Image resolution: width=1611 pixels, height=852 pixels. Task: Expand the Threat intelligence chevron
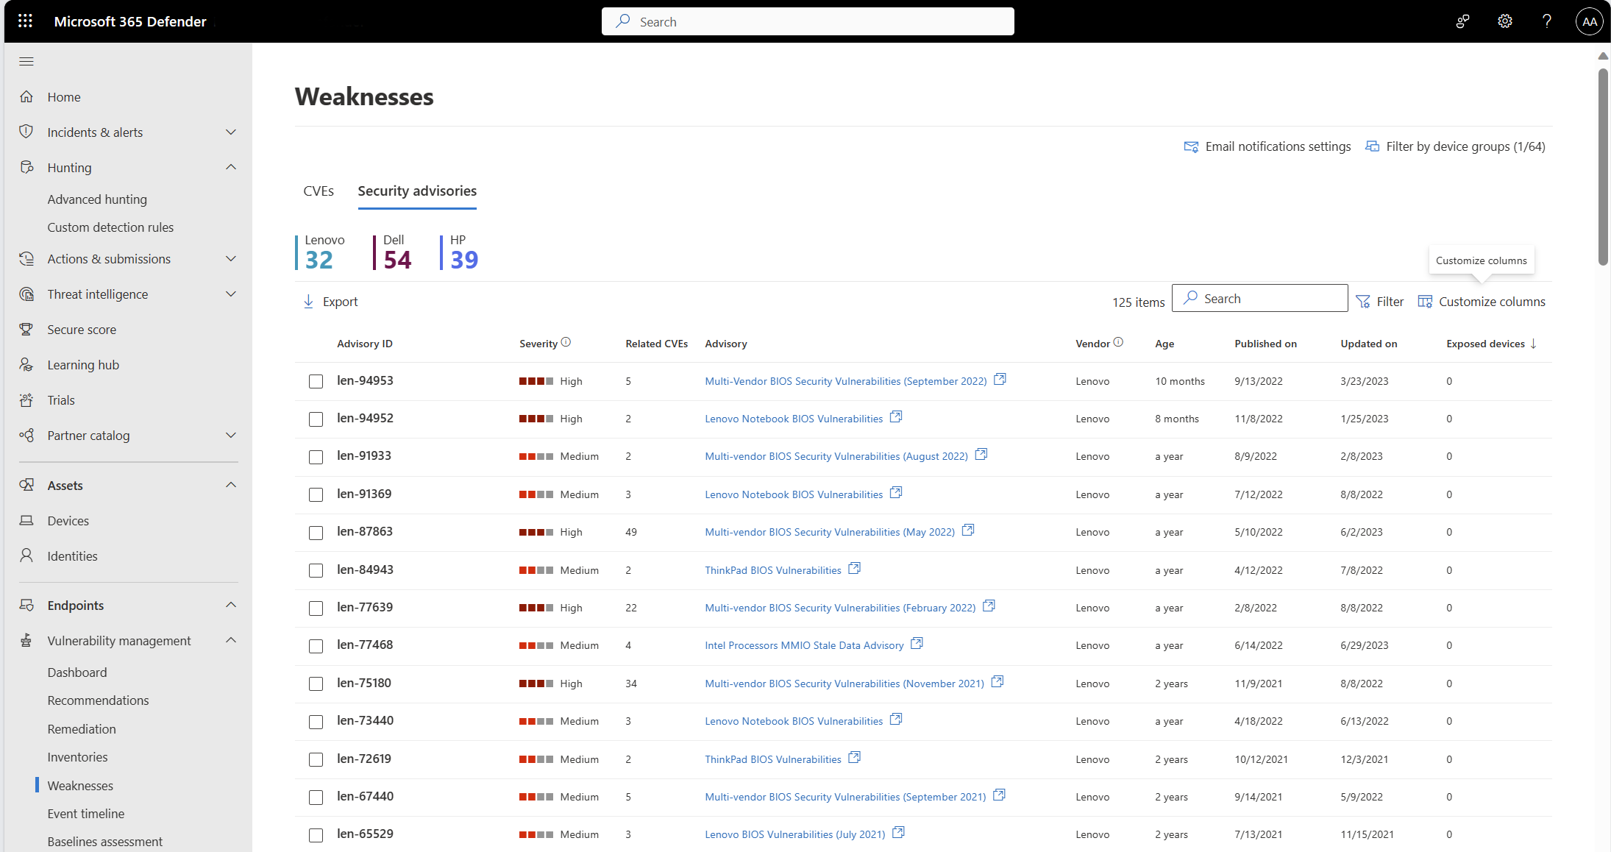(x=231, y=294)
